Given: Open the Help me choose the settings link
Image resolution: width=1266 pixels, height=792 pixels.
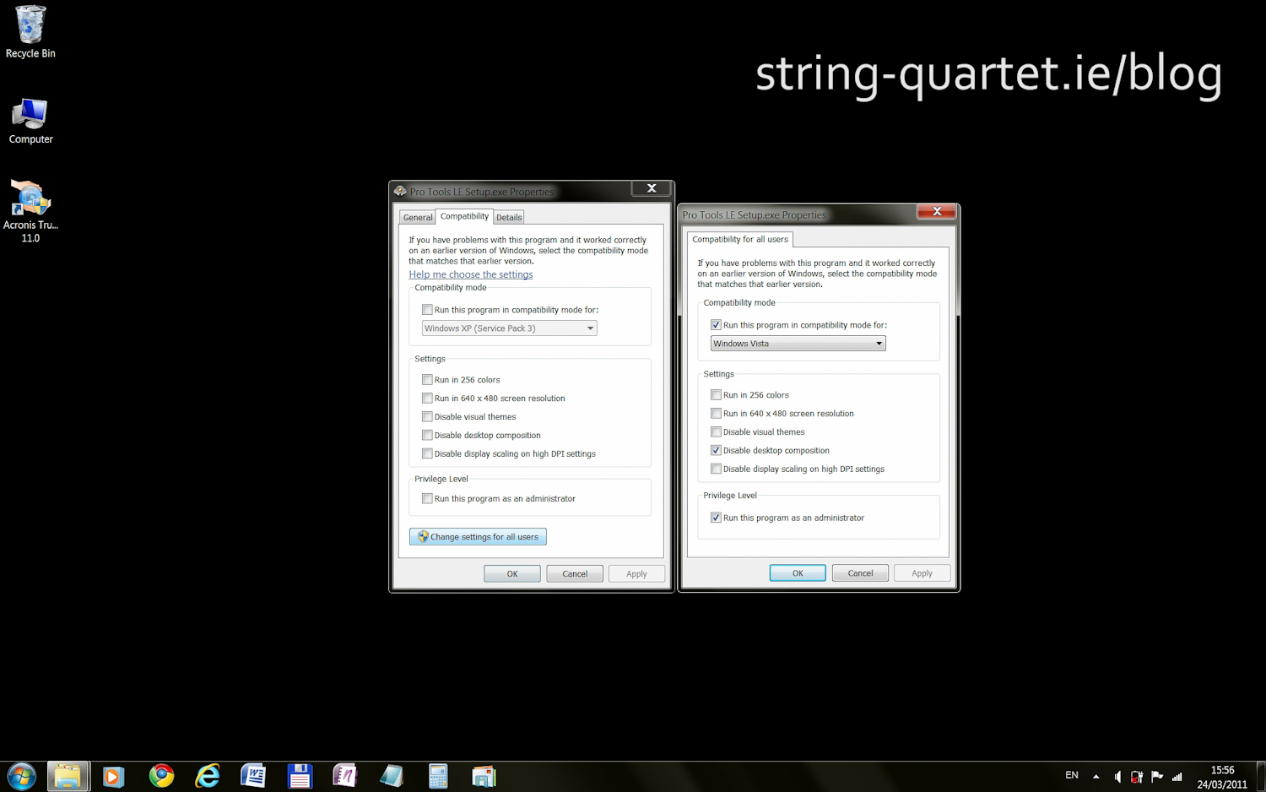Looking at the screenshot, I should point(471,274).
